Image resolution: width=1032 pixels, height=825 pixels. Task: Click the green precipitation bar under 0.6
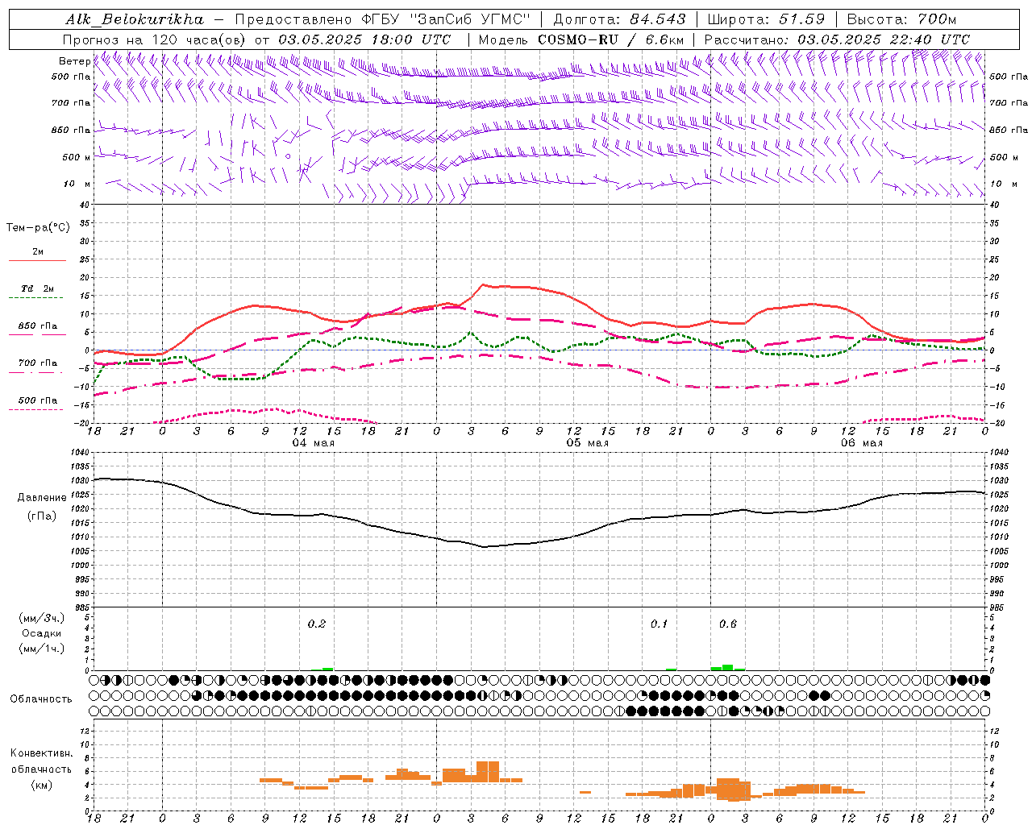click(x=727, y=667)
